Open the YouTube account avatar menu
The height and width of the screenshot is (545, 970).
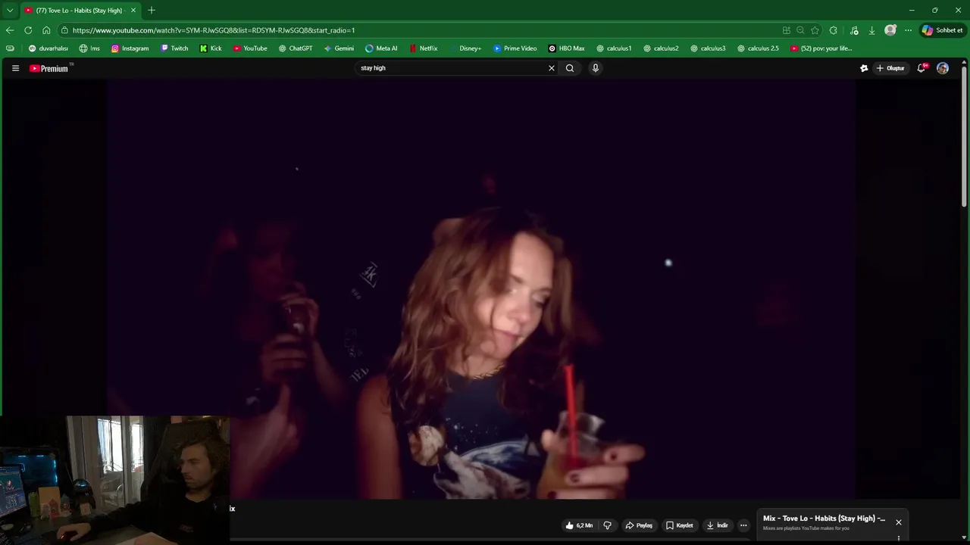[943, 68]
